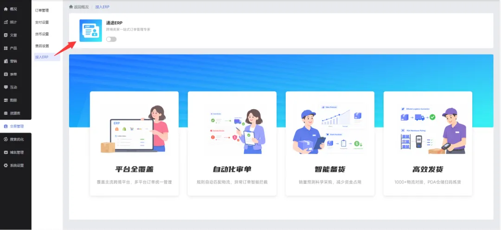This screenshot has height=230, width=501.
Task: Open the 概况 home icon in sidebar
Action: [6, 9]
